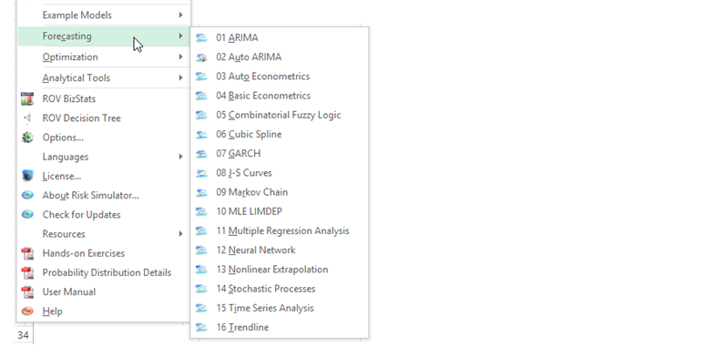The width and height of the screenshot is (704, 347).
Task: Click the Hands-on Exercises PDF icon
Action: [x=27, y=253]
